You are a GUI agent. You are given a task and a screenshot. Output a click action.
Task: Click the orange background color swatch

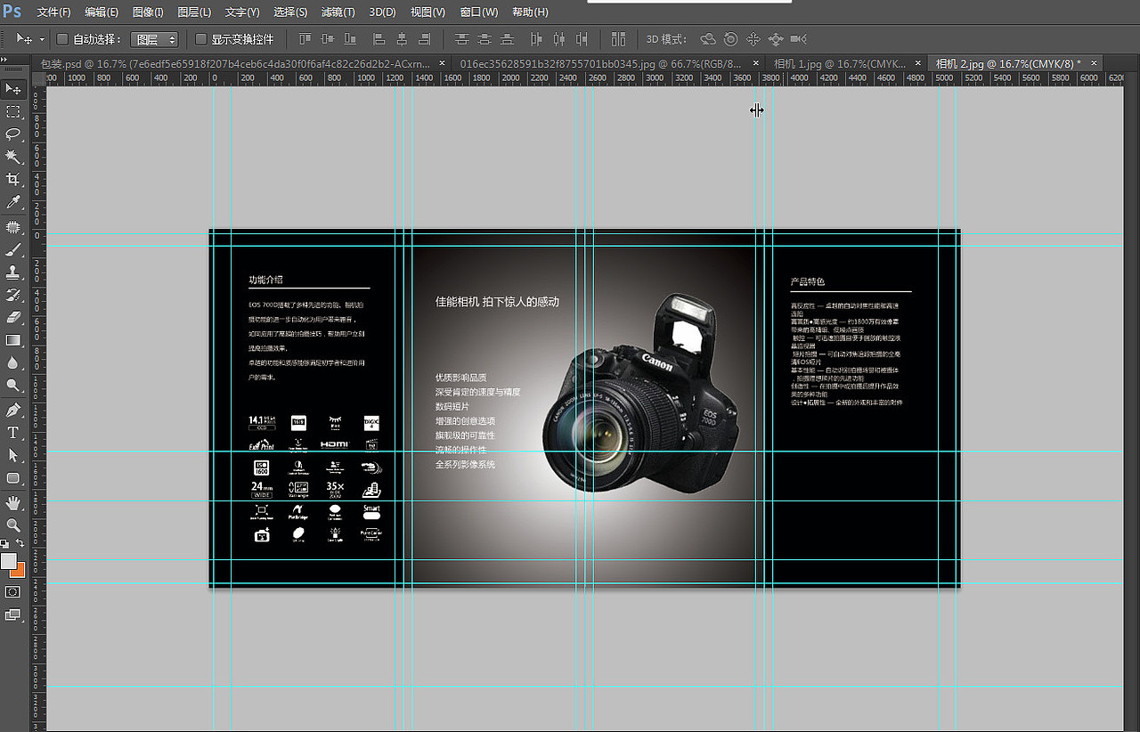pos(20,572)
